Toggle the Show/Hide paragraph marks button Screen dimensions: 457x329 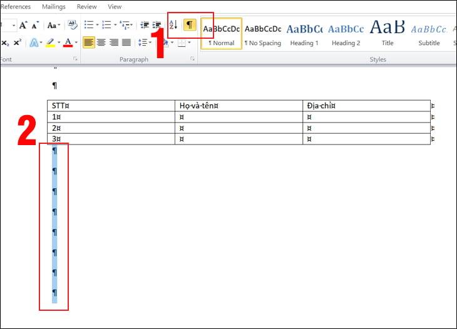click(x=189, y=25)
